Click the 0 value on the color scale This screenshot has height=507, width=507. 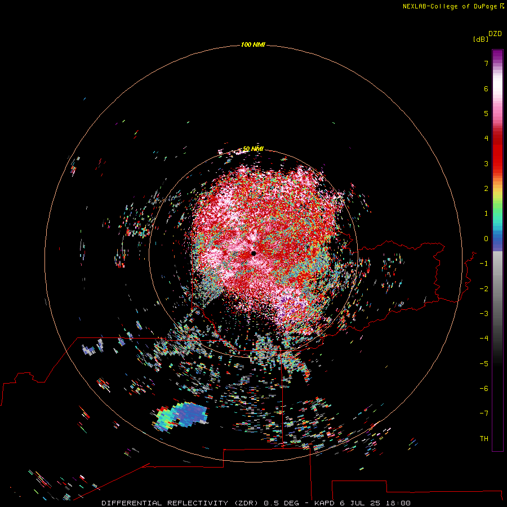pyautogui.click(x=486, y=239)
